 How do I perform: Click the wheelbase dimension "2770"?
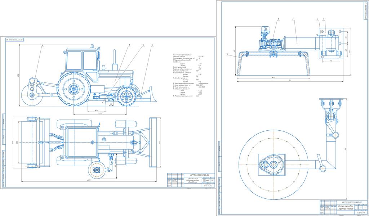click(101, 113)
